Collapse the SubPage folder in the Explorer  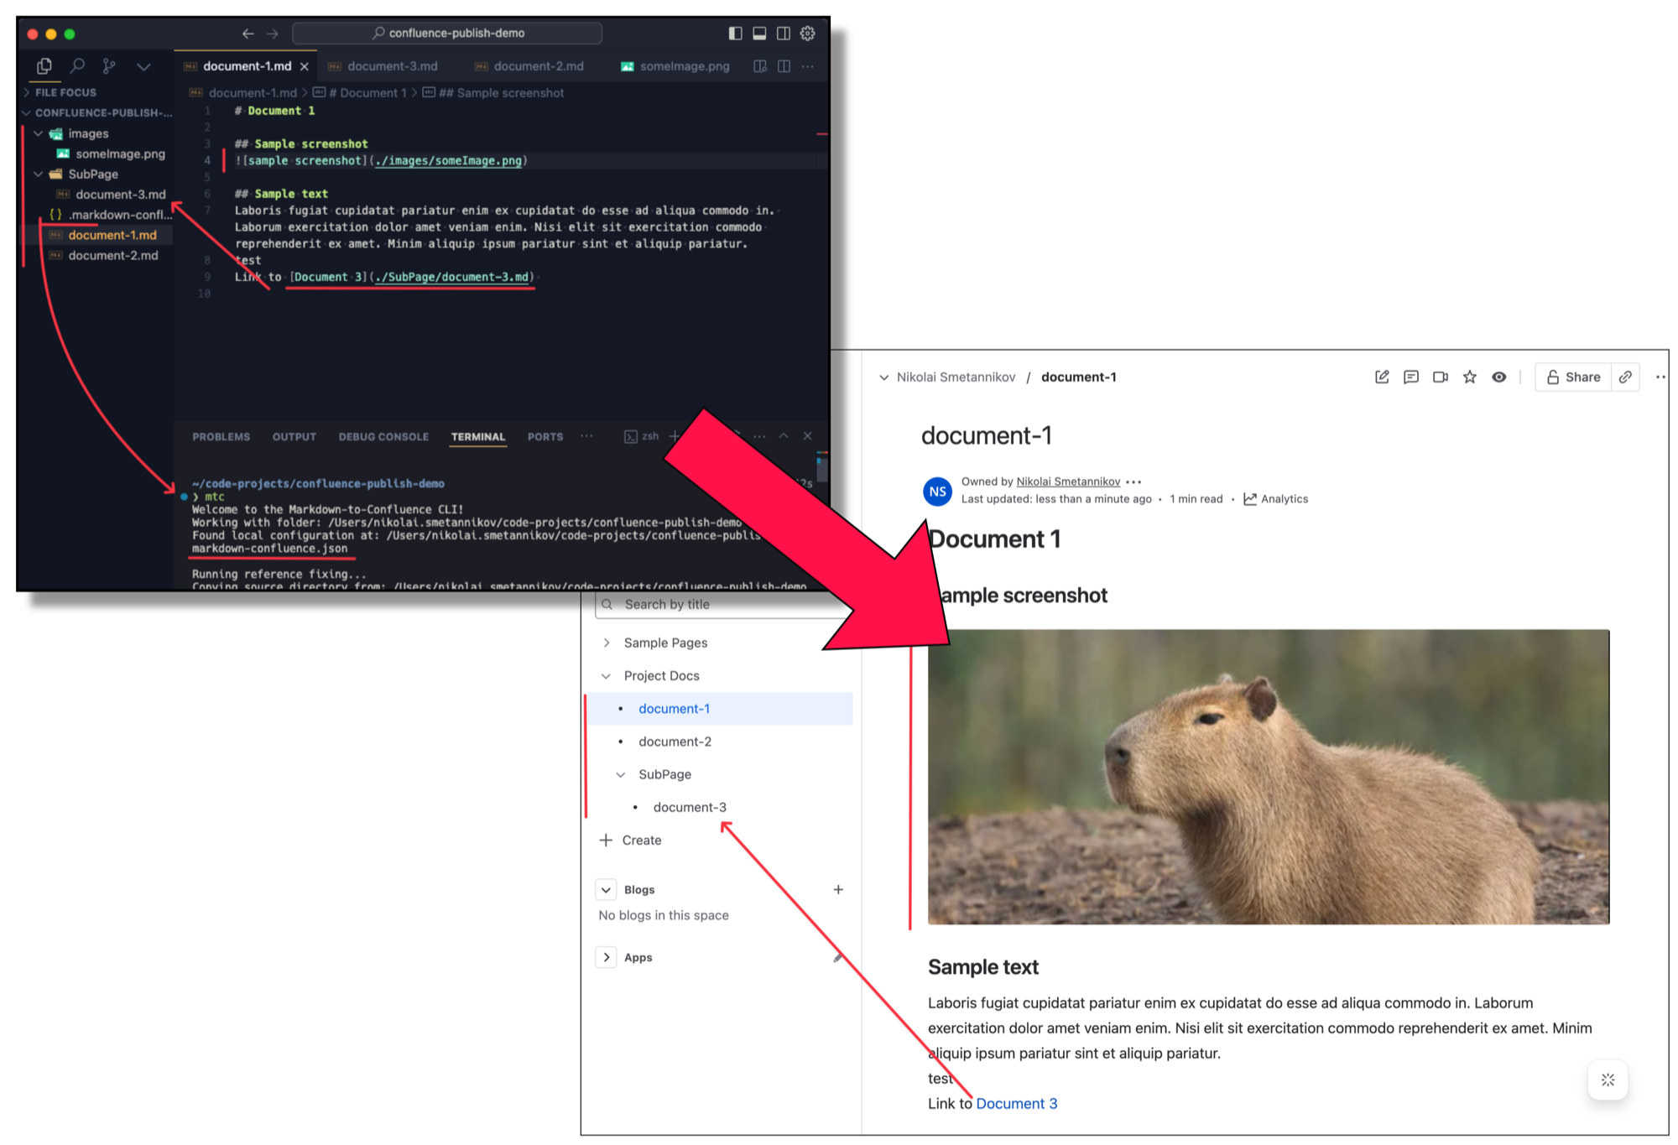(x=39, y=174)
